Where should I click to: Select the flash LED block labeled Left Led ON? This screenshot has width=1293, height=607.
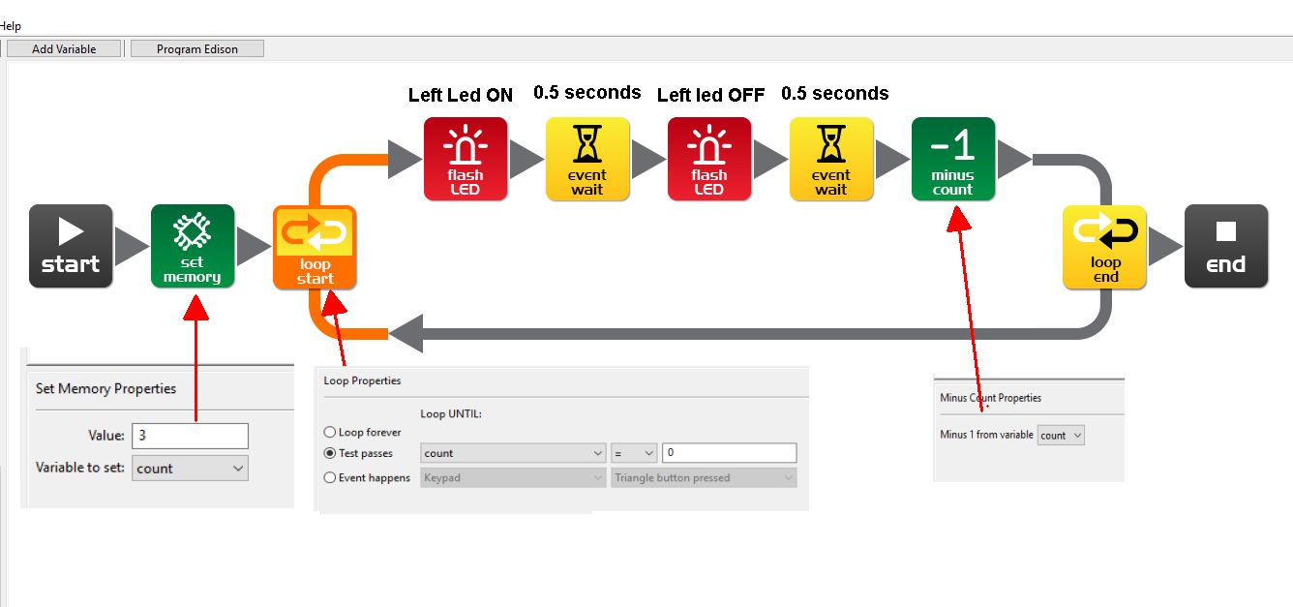pyautogui.click(x=466, y=159)
